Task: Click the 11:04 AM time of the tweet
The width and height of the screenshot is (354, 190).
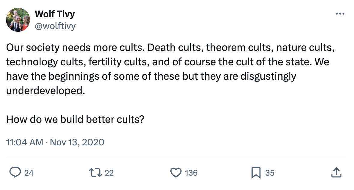Action: tap(25, 142)
